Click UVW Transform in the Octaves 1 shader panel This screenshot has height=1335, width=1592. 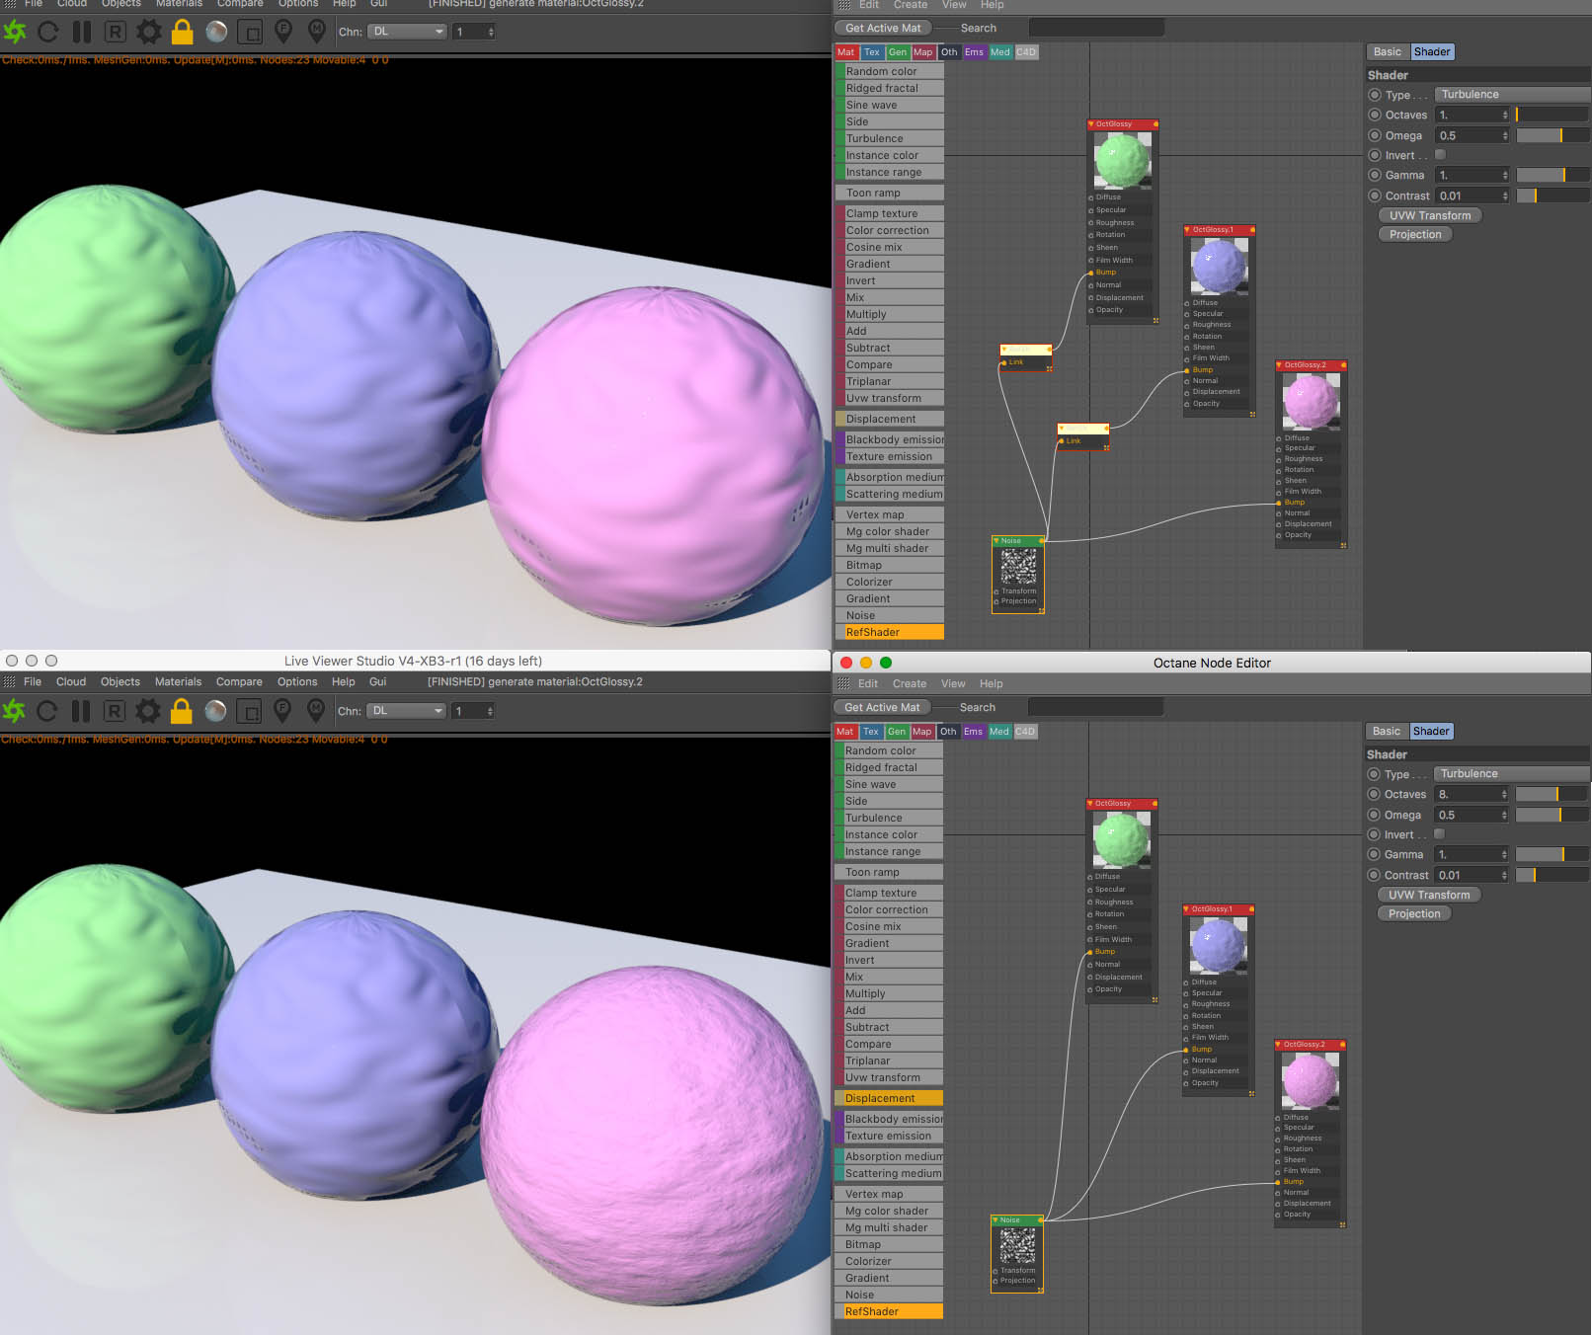click(x=1430, y=215)
